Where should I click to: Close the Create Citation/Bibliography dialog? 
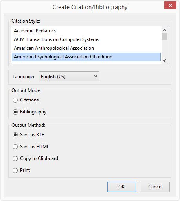point(170,5)
